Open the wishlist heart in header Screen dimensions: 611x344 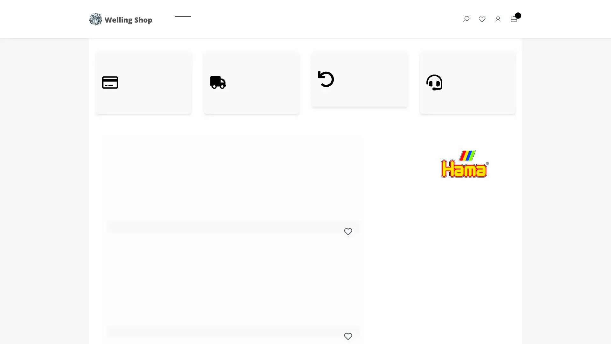point(482,19)
